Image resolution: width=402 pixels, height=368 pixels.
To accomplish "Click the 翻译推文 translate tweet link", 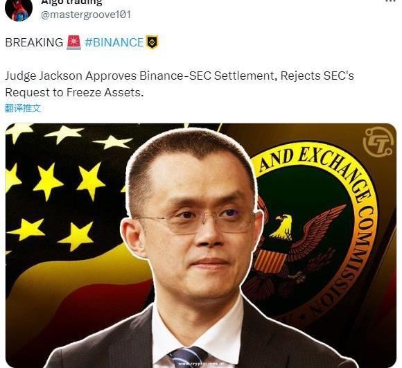I will point(23,108).
